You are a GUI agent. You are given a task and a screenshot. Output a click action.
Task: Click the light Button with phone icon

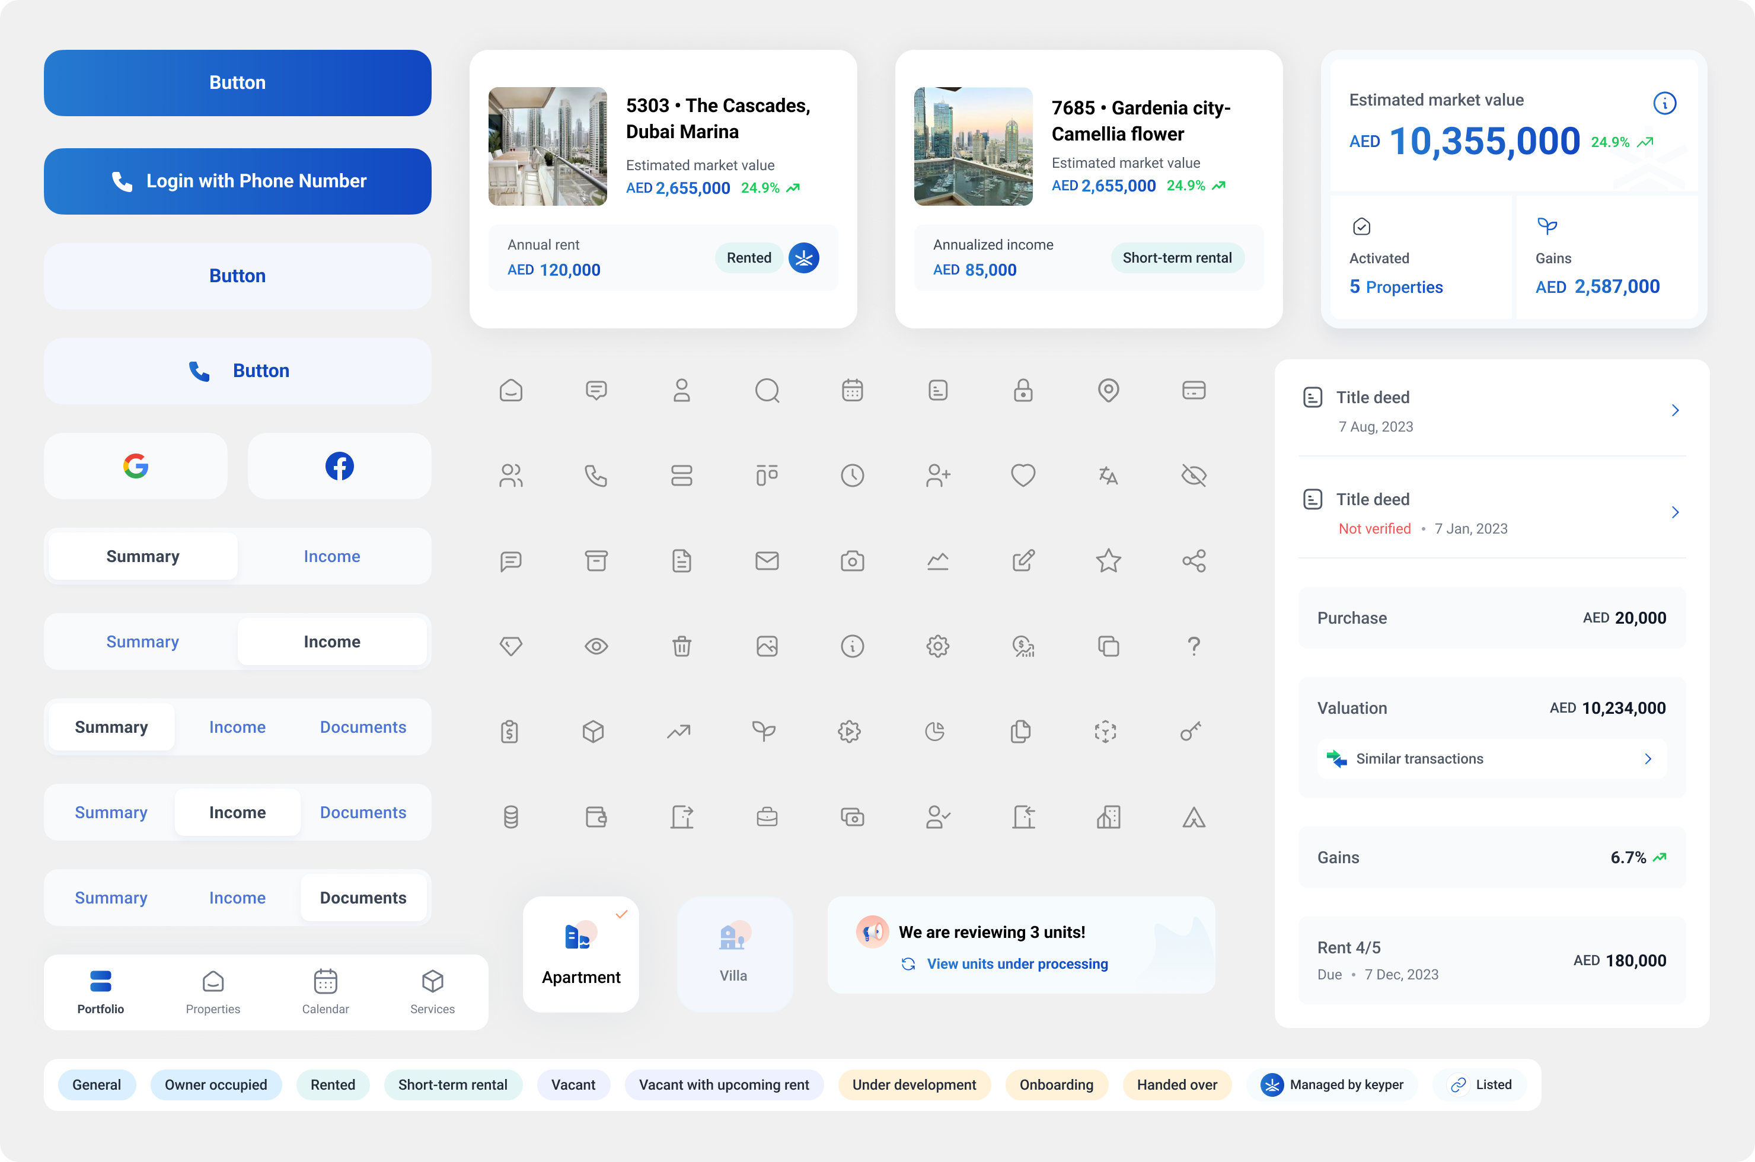237,371
